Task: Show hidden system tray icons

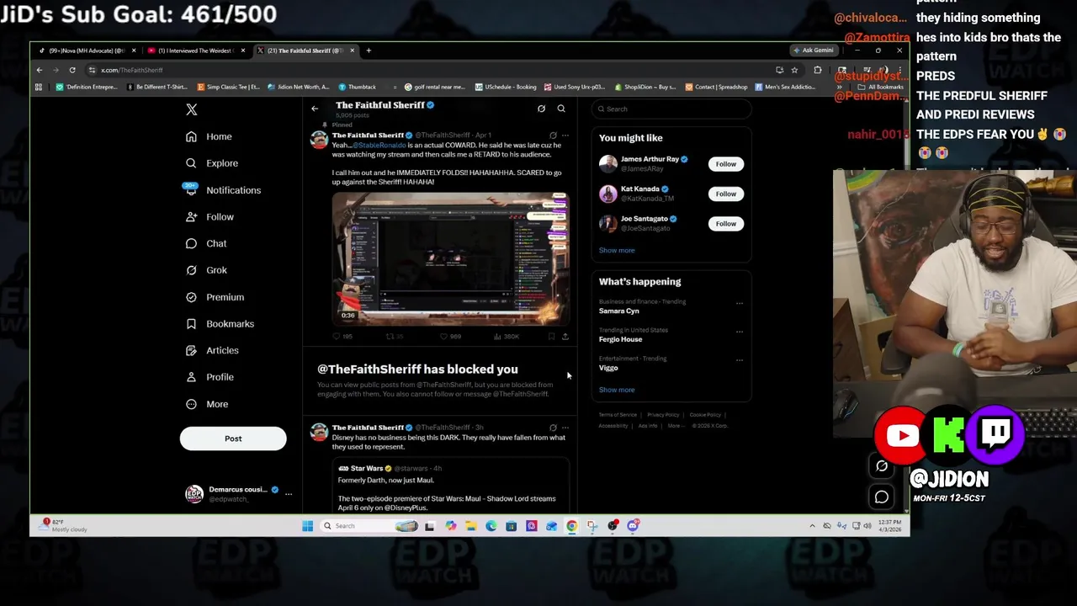Action: (x=812, y=526)
